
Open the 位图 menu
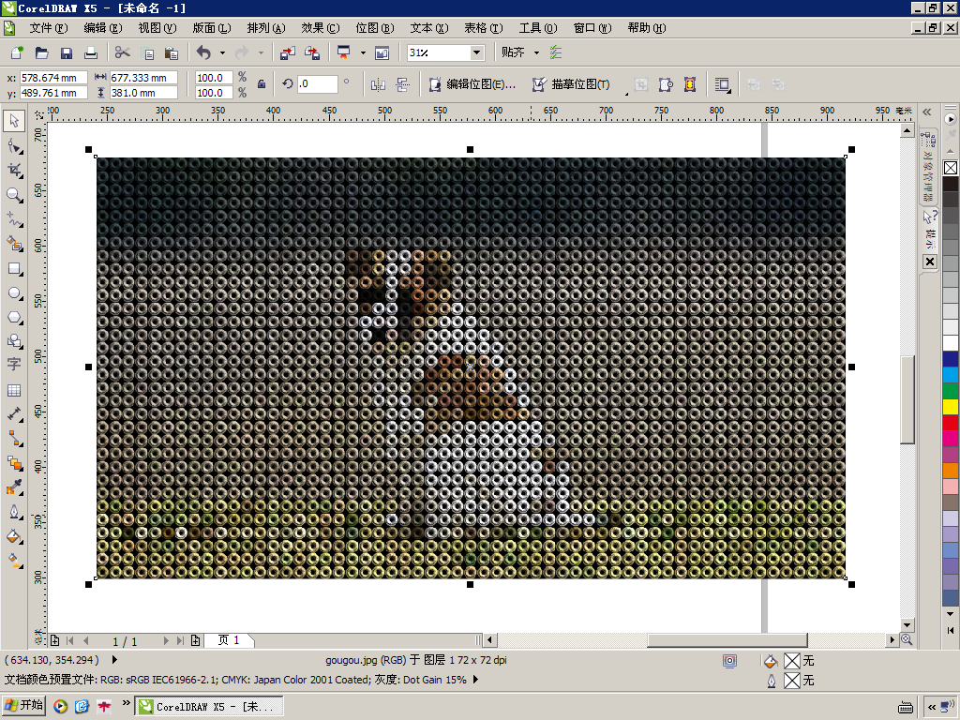click(x=375, y=28)
